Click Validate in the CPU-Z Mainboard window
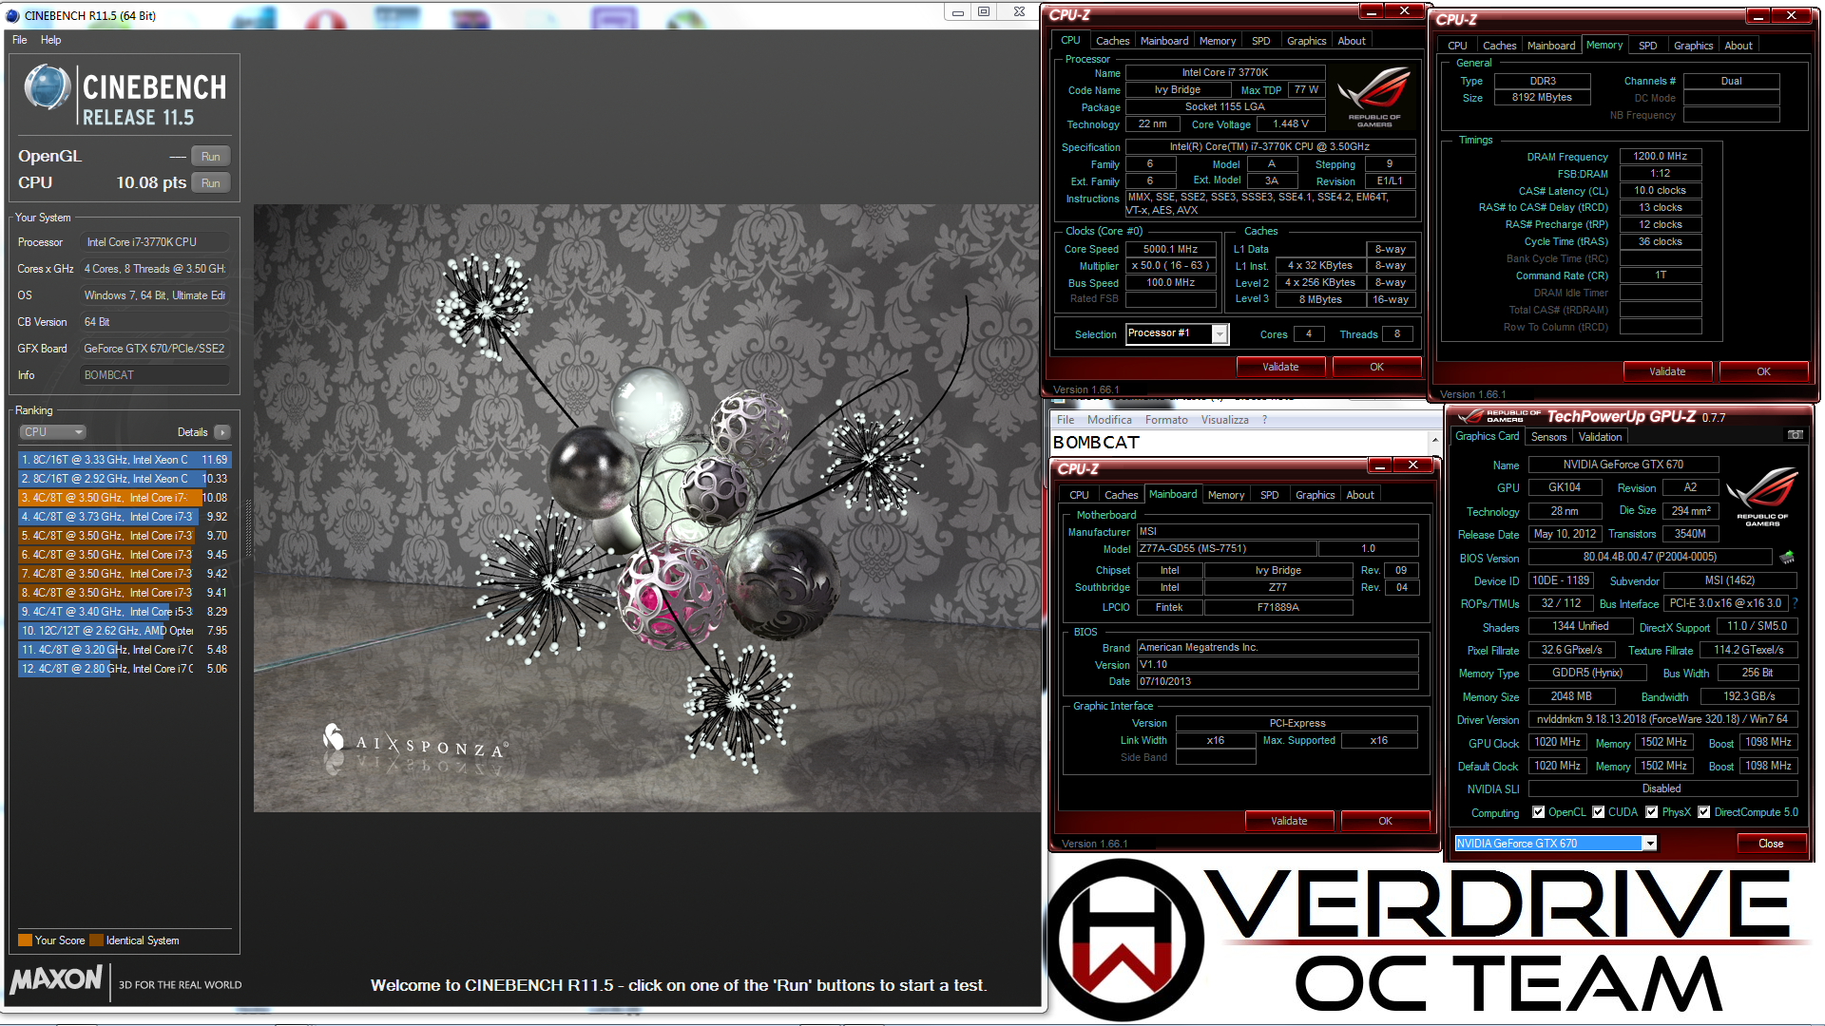This screenshot has width=1825, height=1026. [1289, 821]
